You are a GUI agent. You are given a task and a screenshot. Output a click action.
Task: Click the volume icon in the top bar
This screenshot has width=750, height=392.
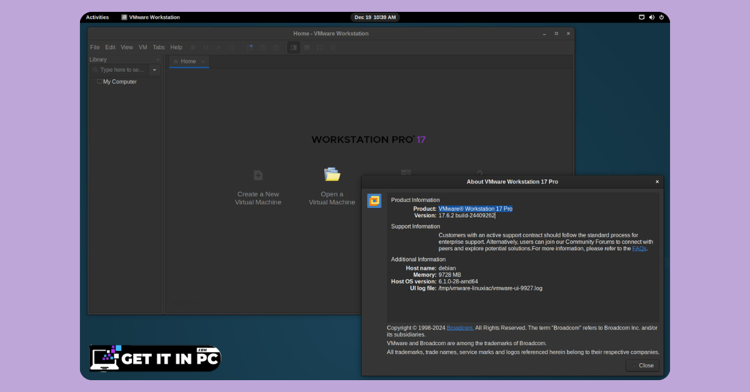tap(651, 17)
